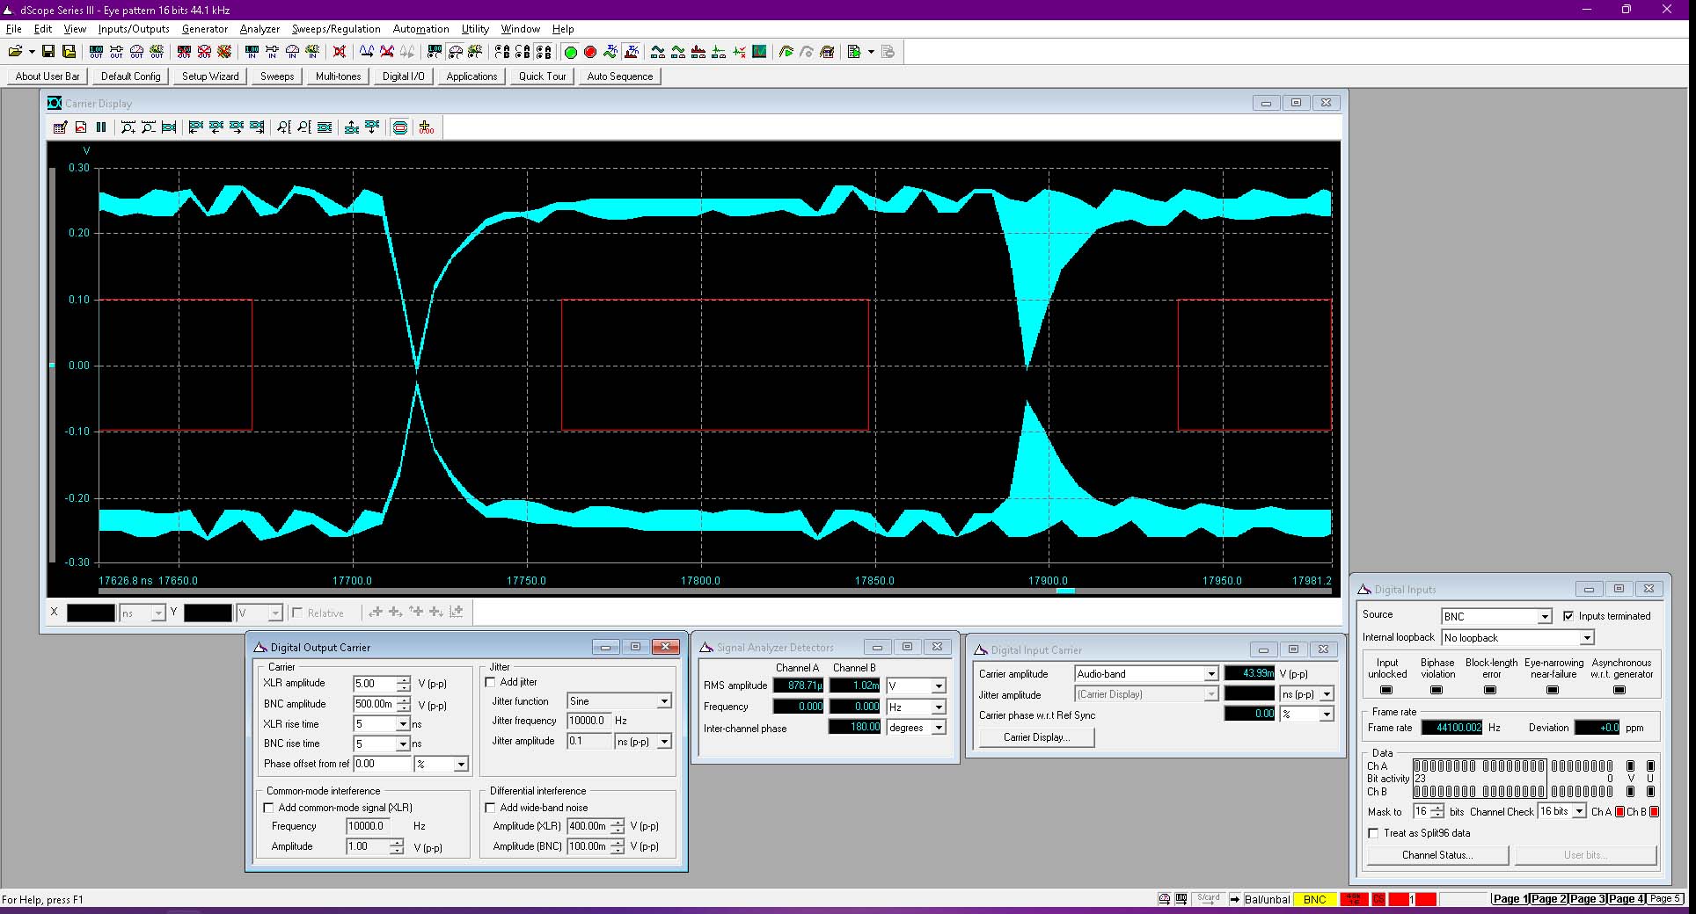Click the save configuration floppy icon
Screen dimensions: 1696x914
(x=48, y=52)
